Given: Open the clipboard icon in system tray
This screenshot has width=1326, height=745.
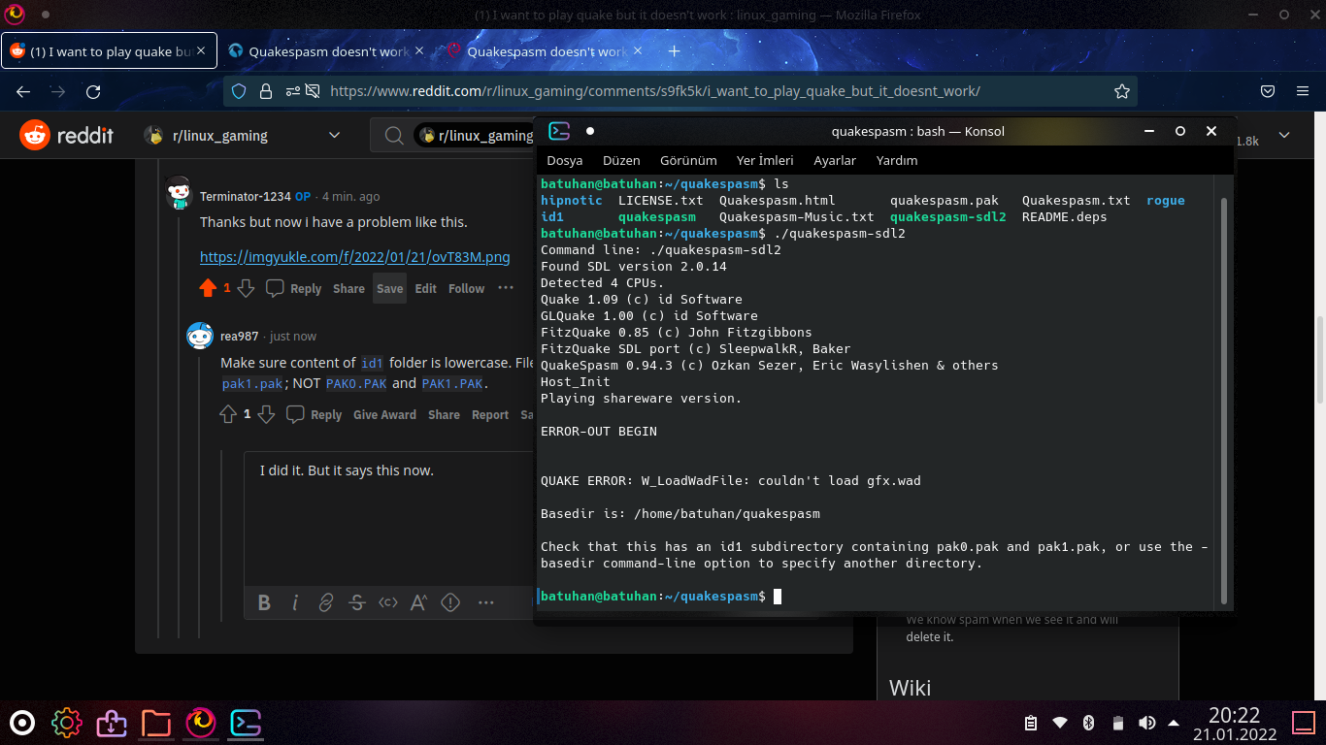Looking at the screenshot, I should 1031,723.
